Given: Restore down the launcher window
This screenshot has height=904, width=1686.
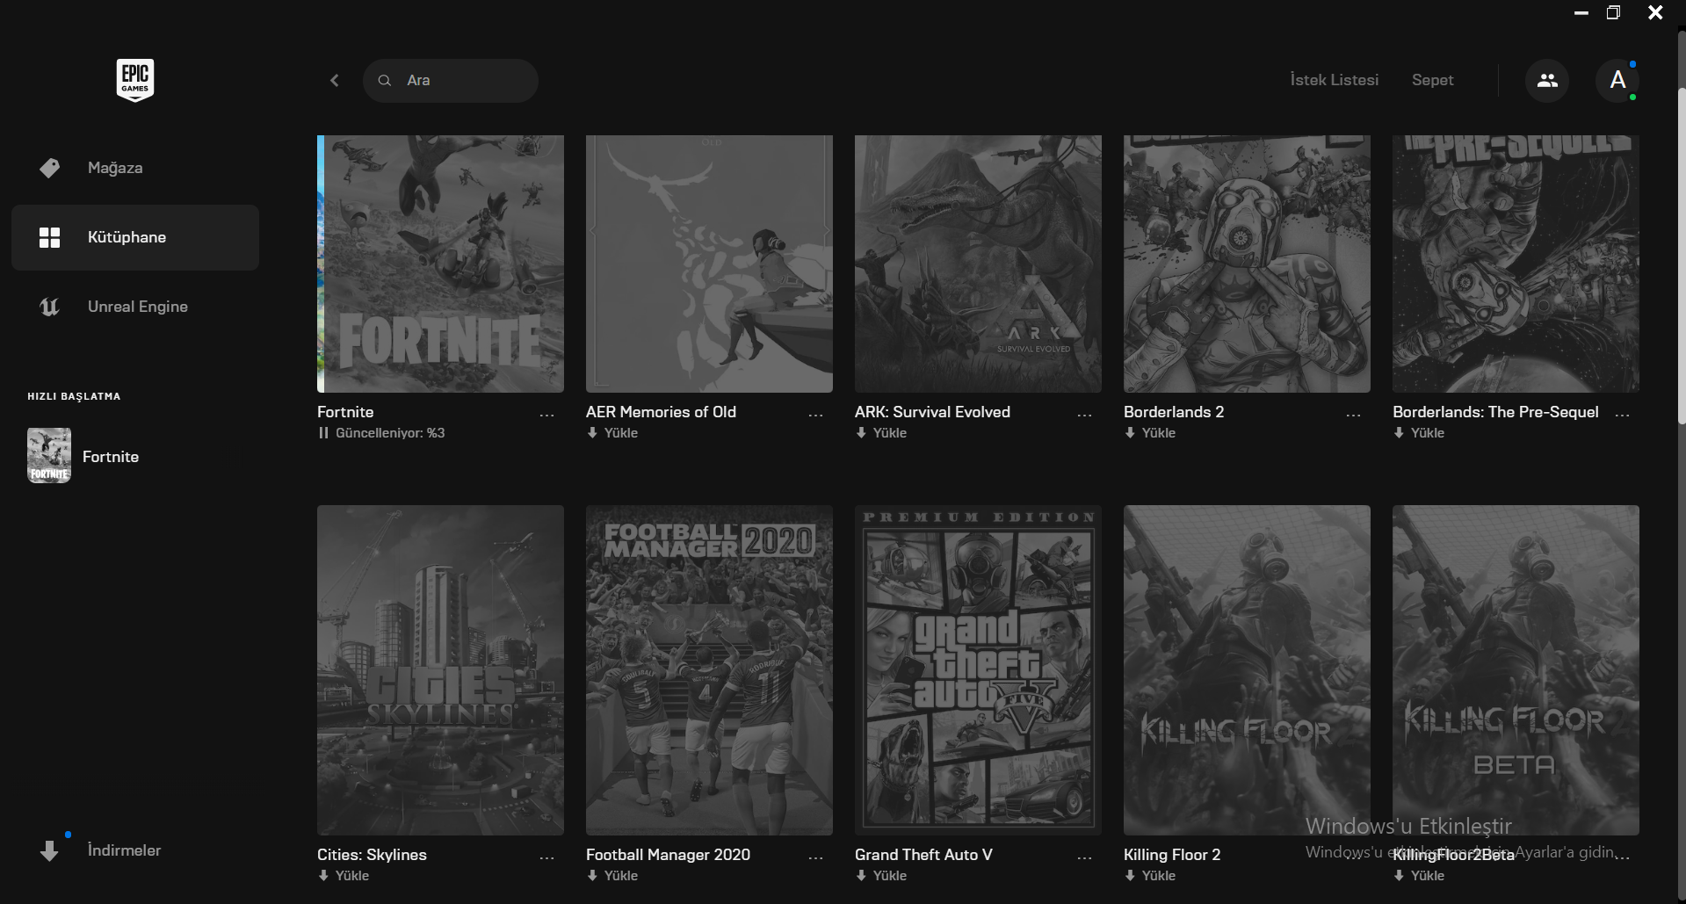Looking at the screenshot, I should (1613, 13).
